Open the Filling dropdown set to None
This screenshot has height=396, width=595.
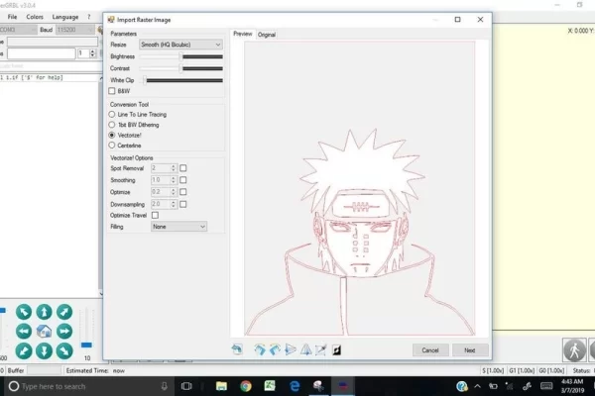pos(178,227)
